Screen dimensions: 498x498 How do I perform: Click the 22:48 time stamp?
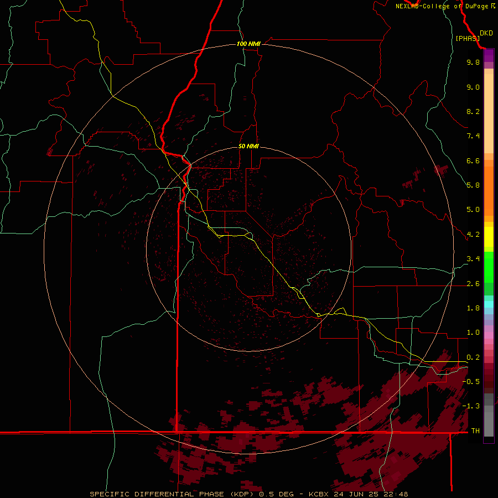[397, 494]
